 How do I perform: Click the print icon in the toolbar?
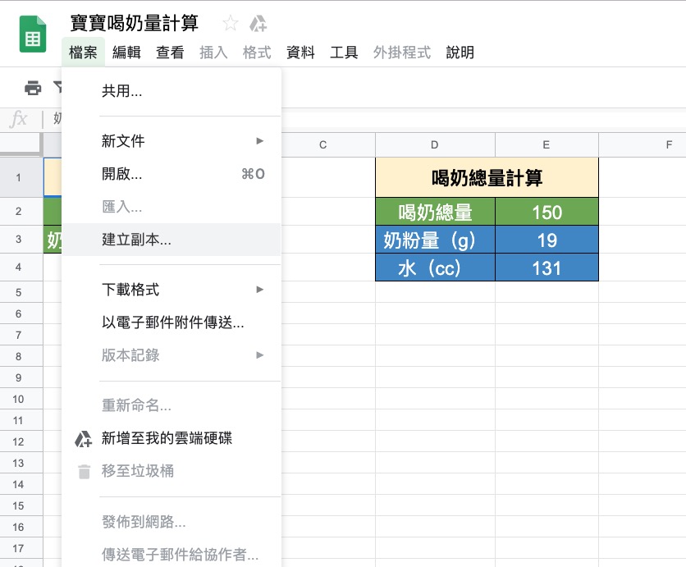pyautogui.click(x=33, y=88)
